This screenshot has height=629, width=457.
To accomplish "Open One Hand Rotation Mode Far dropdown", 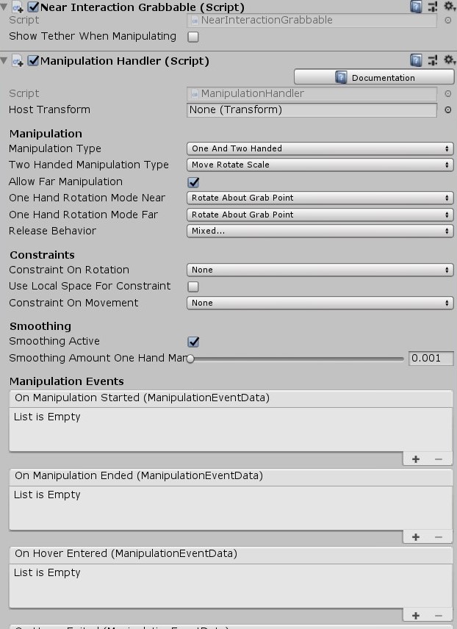I will [x=320, y=215].
